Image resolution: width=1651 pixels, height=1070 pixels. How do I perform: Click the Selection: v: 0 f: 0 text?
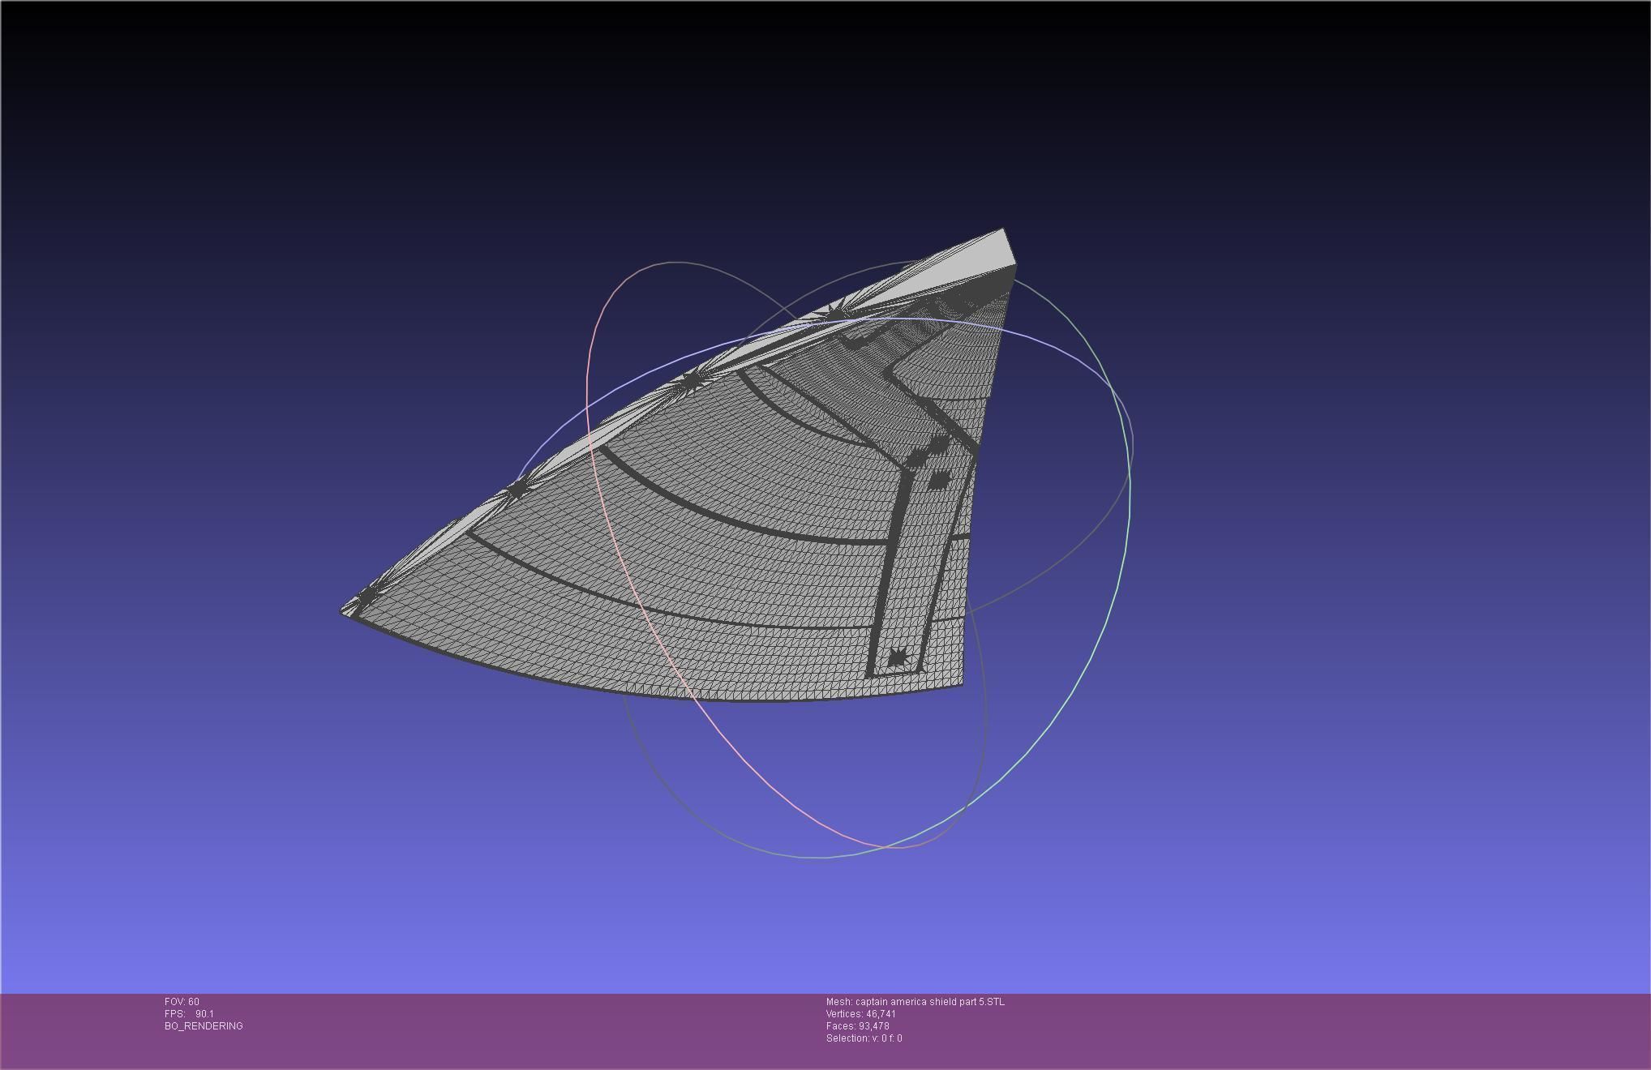(864, 1038)
